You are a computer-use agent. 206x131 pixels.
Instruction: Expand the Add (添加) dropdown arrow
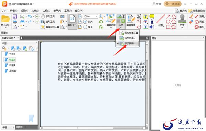coord(121,28)
